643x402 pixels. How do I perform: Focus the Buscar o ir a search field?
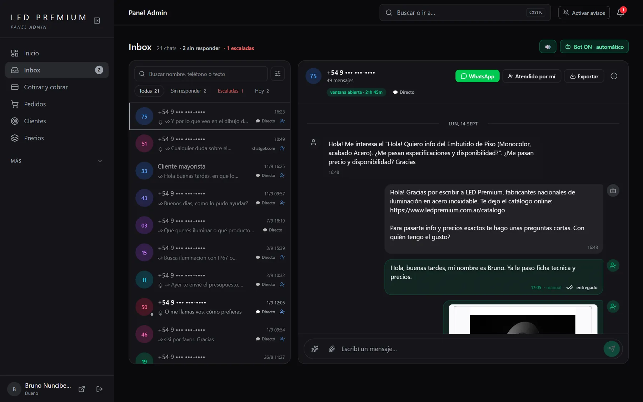point(465,13)
